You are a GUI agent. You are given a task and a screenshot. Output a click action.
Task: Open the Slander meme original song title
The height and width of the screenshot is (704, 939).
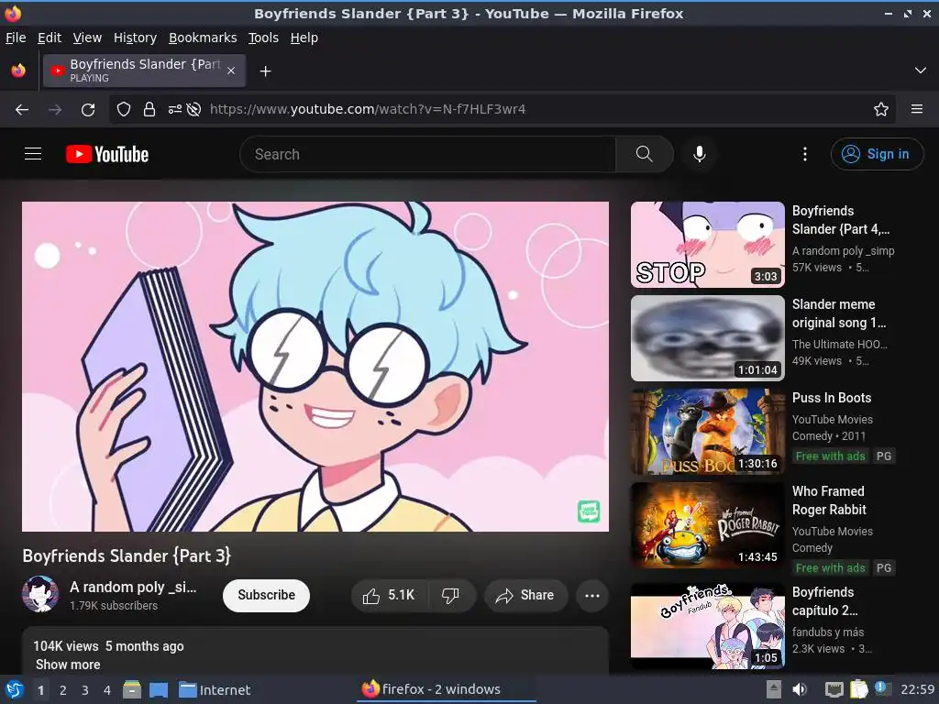(838, 313)
